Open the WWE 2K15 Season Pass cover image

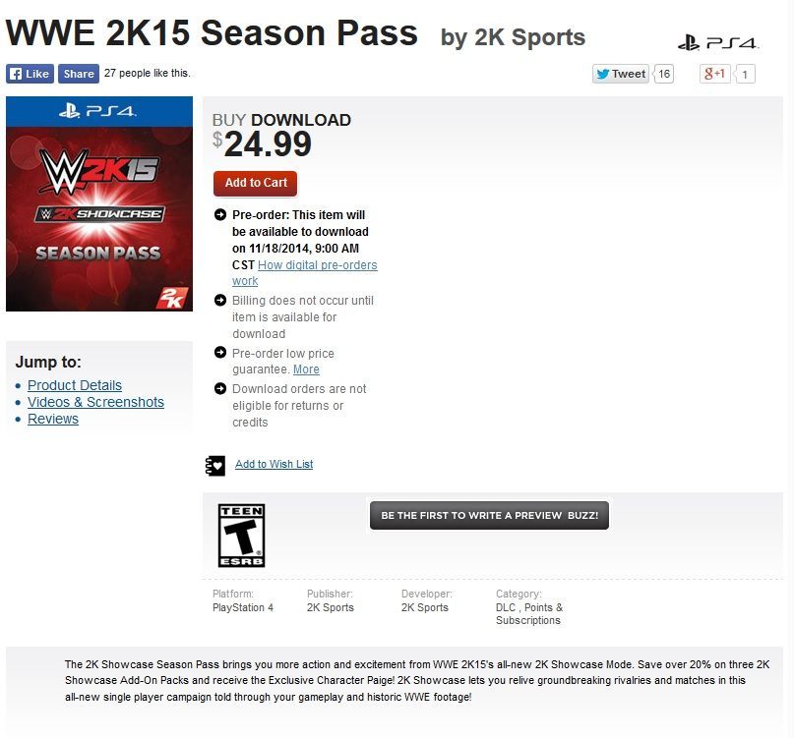(99, 204)
